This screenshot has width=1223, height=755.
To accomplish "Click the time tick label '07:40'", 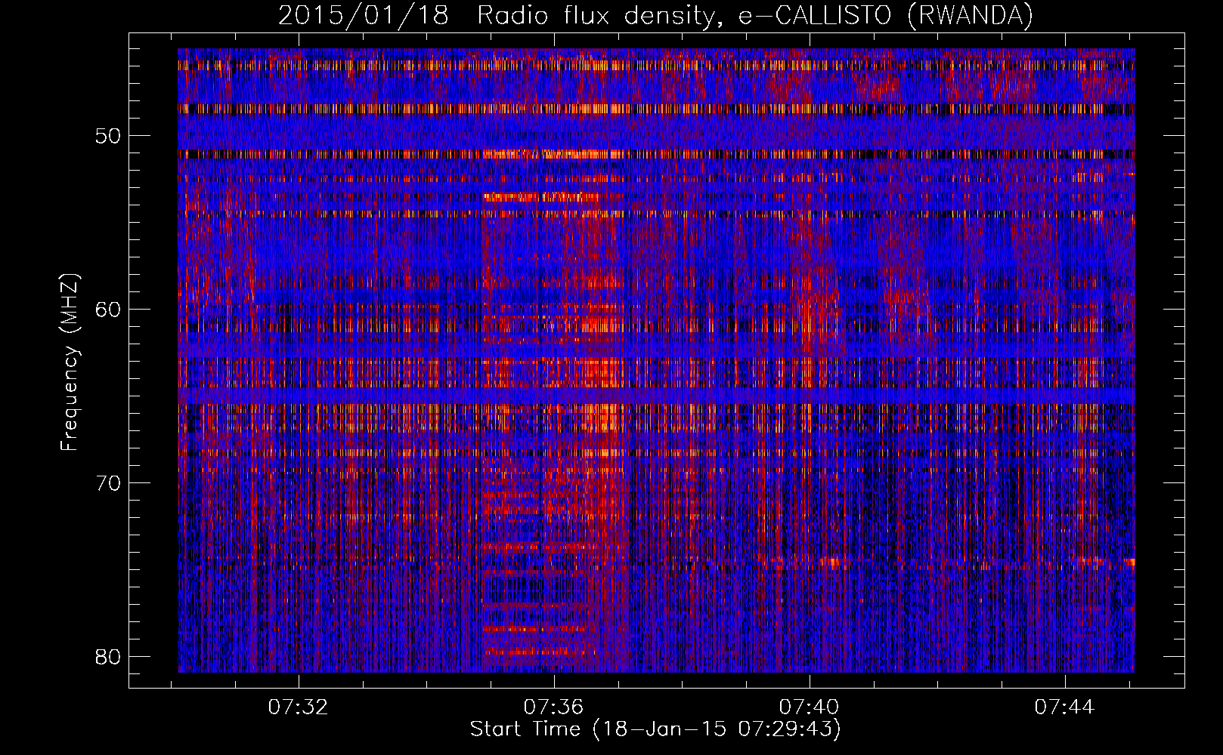I will 810,707.
